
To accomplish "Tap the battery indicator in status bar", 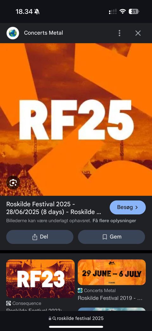I will [134, 11].
